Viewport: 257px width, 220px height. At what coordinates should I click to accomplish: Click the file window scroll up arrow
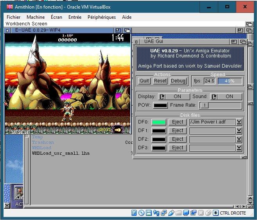click(250, 198)
